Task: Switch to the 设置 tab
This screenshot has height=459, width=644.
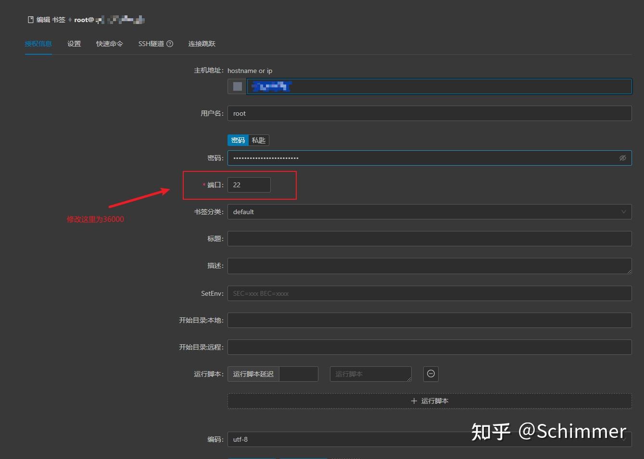Action: tap(74, 43)
